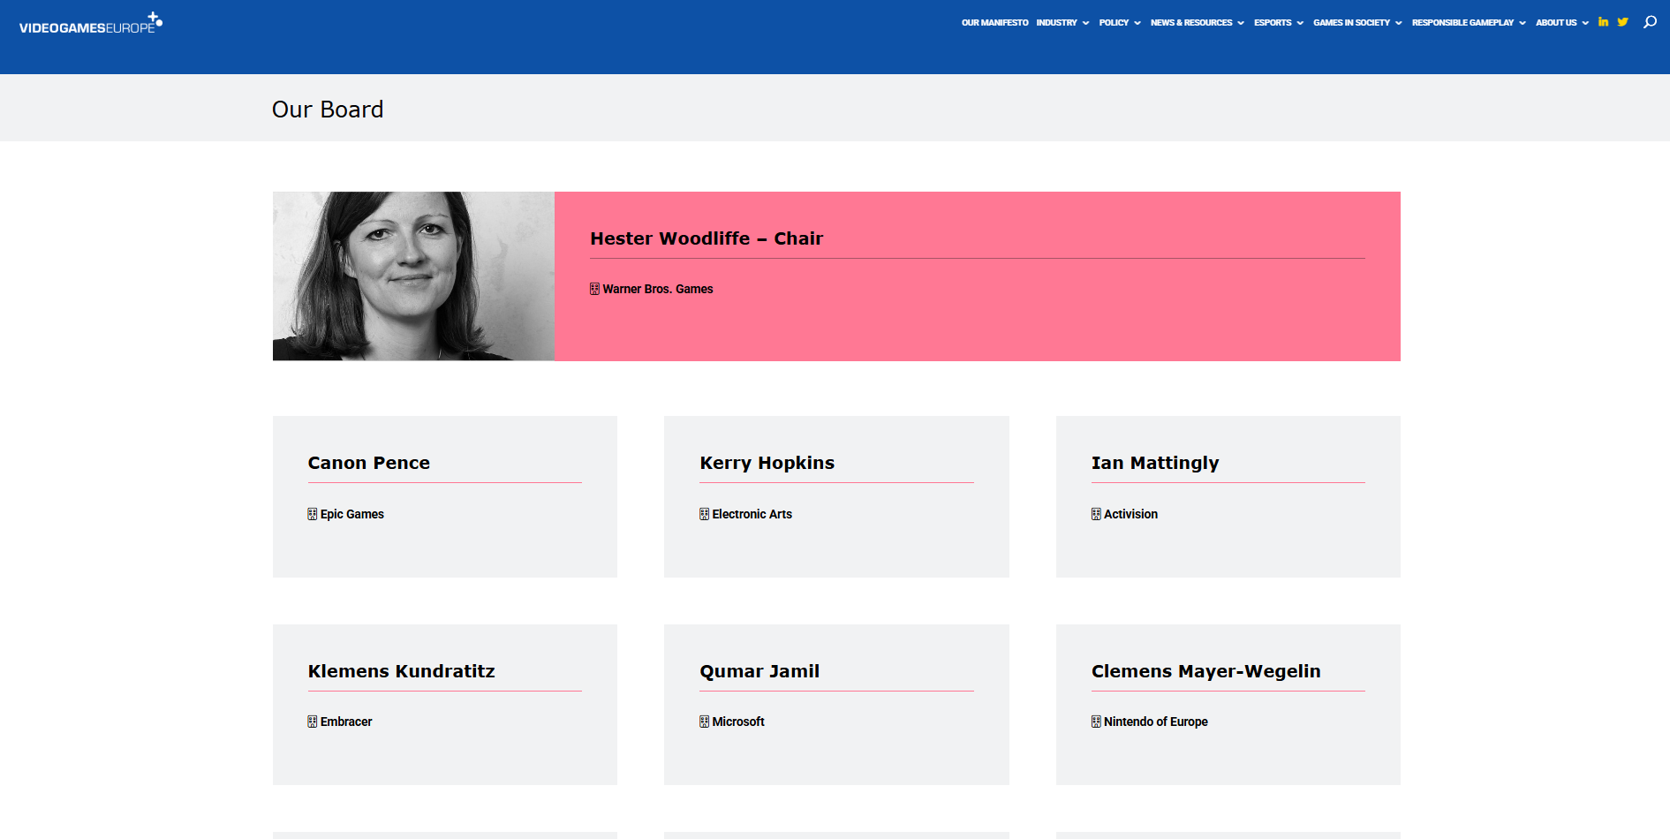Viewport: 1670px width, 839px height.
Task: Select the Embracer company text
Action: [346, 722]
